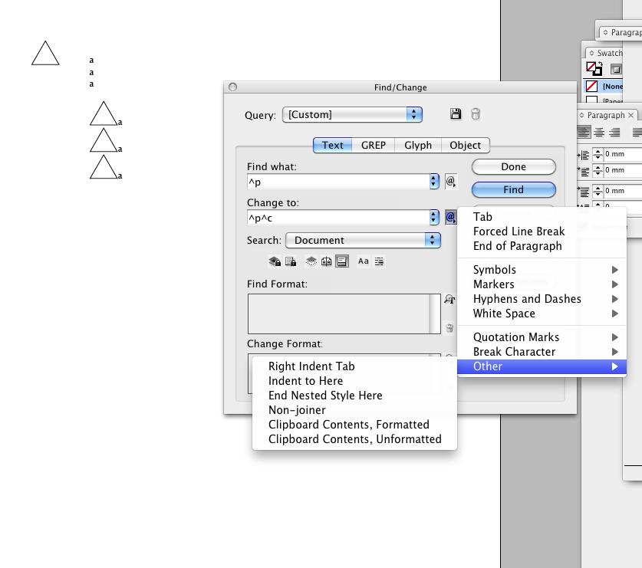Expand the Markers submenu
This screenshot has height=568, width=642.
click(542, 284)
